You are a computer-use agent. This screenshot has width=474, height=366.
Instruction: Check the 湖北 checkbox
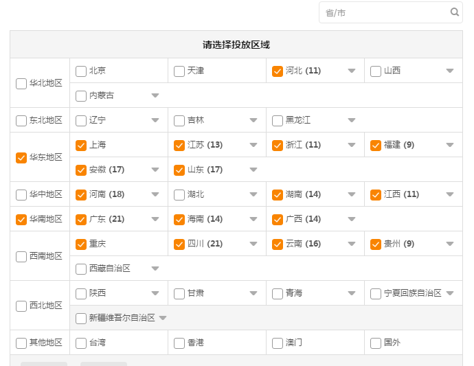point(179,194)
